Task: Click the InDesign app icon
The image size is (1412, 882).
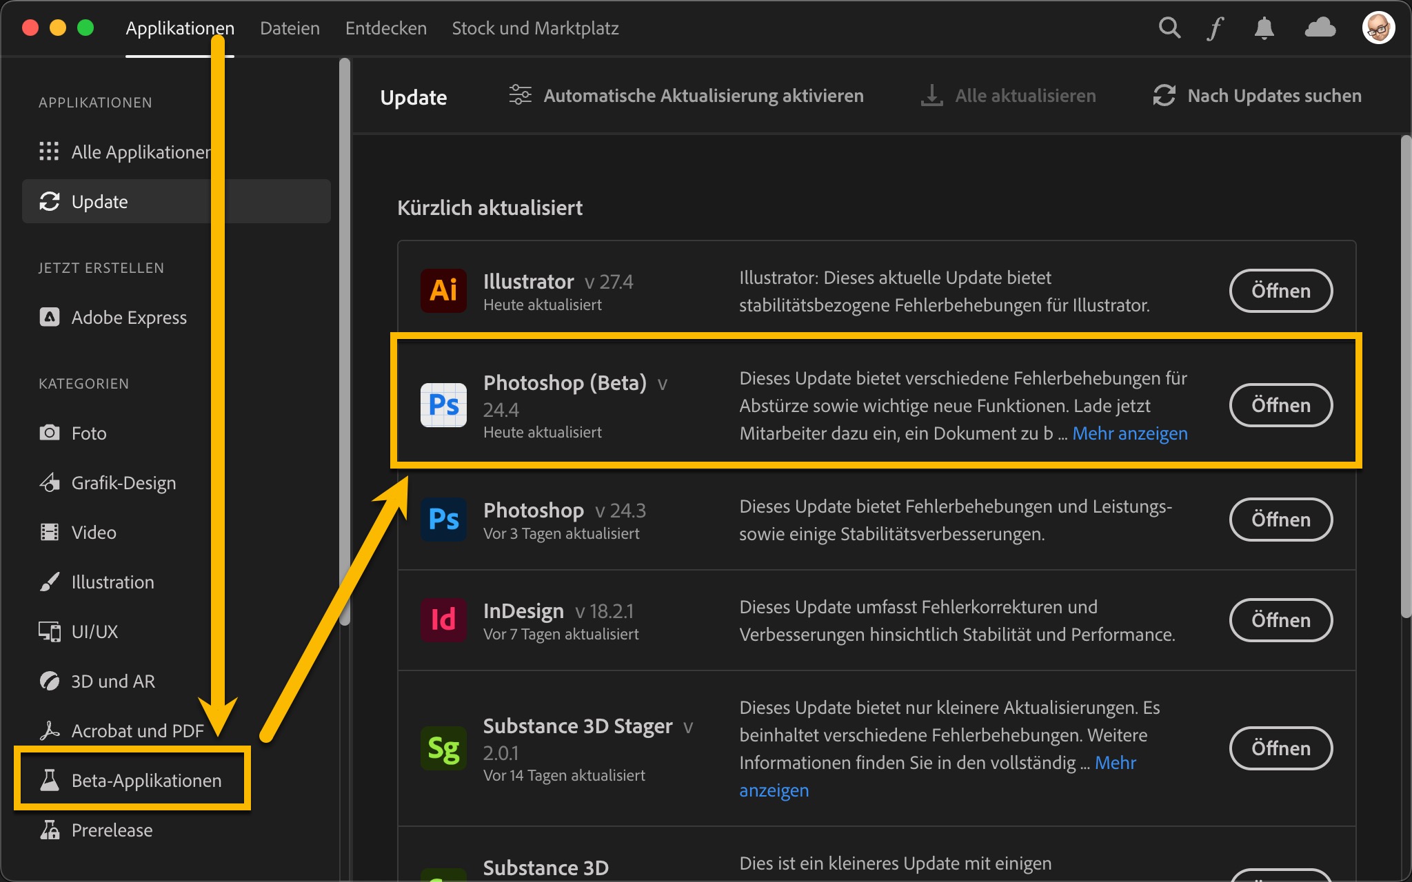Action: tap(443, 619)
